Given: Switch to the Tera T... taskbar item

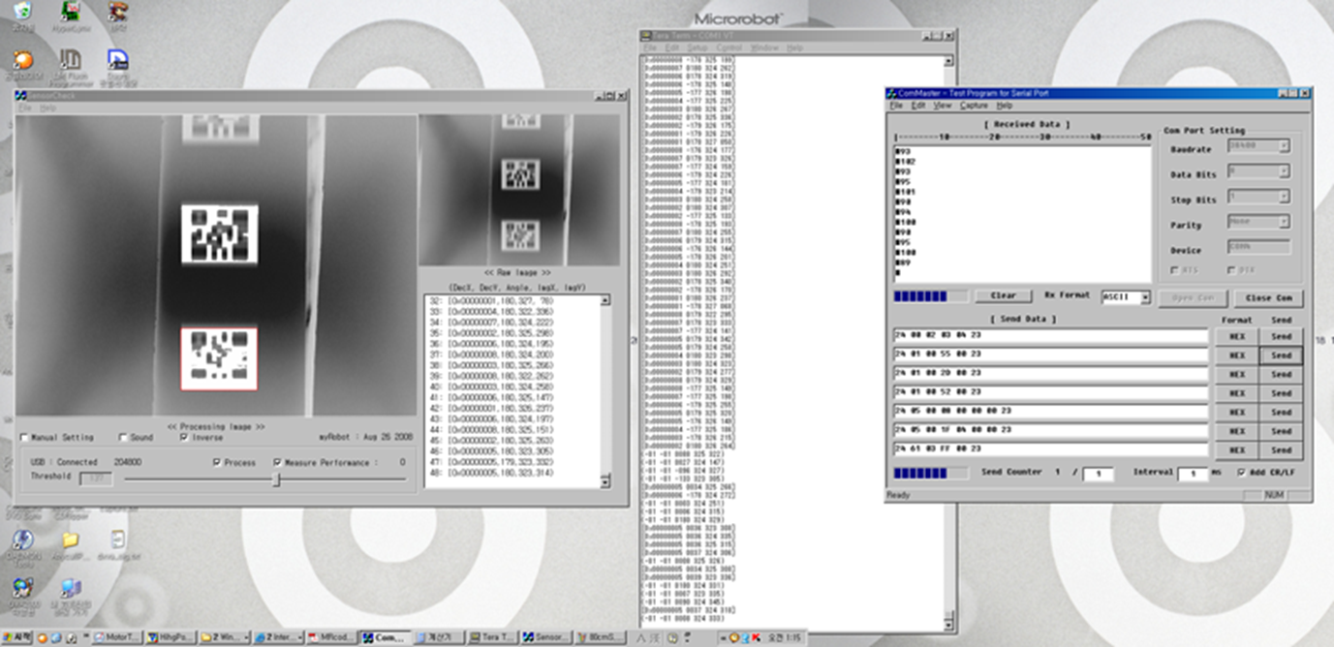Looking at the screenshot, I should [x=491, y=637].
